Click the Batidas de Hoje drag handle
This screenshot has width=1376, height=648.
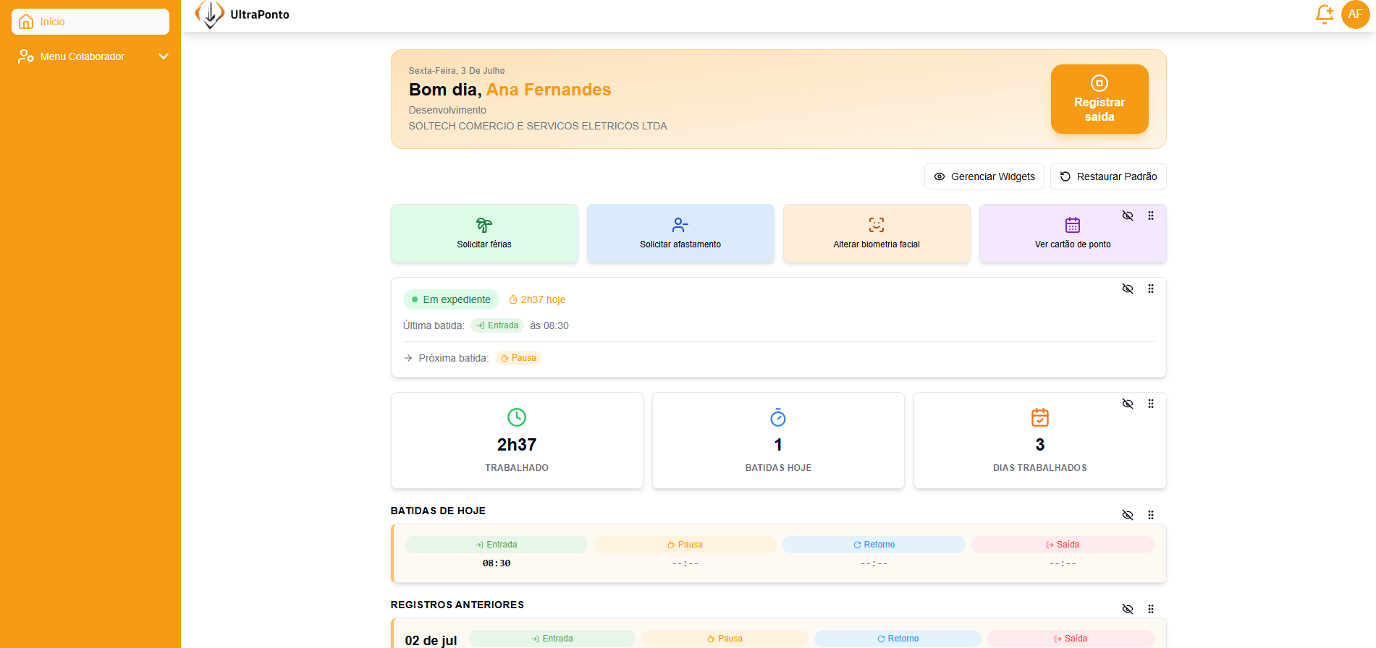click(1151, 515)
